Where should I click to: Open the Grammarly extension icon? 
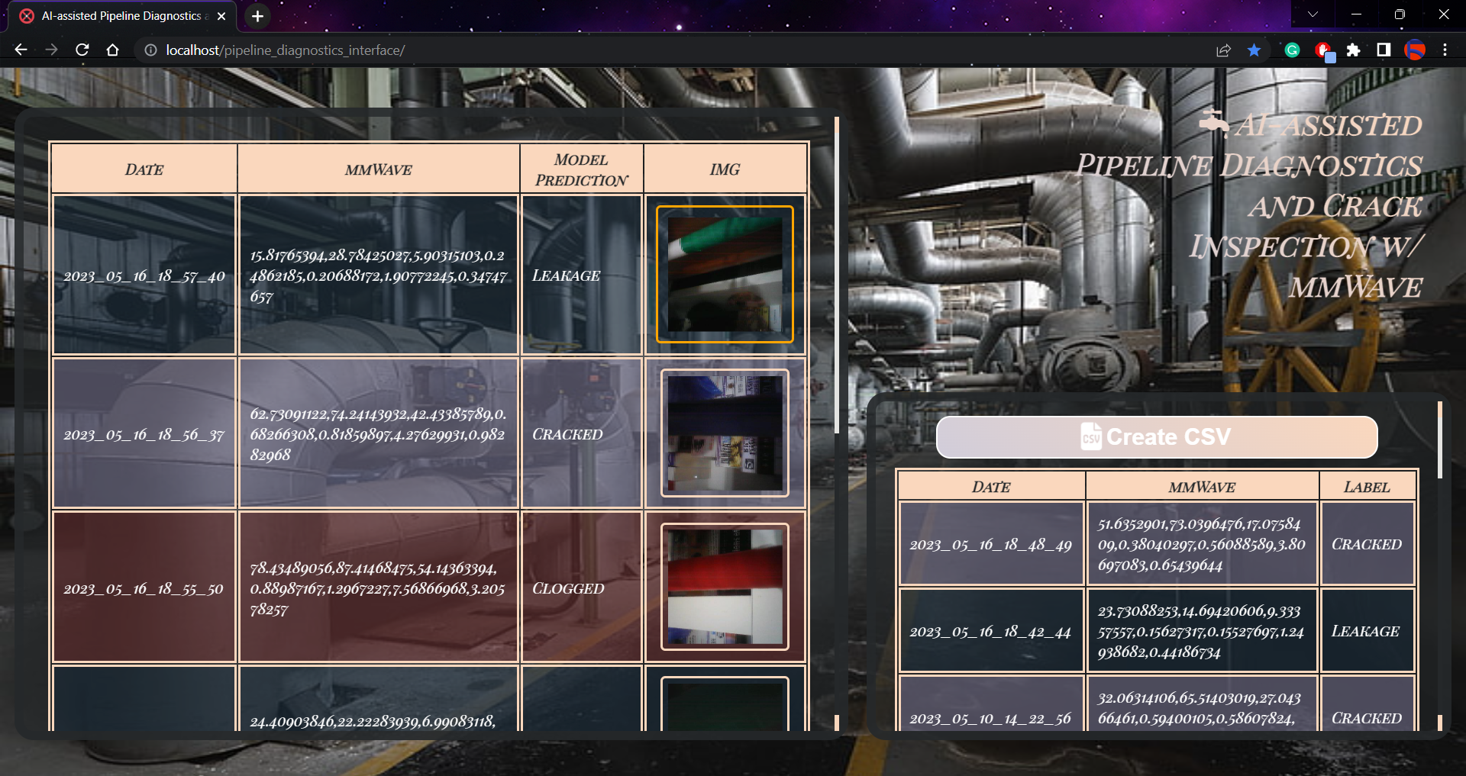click(x=1292, y=50)
